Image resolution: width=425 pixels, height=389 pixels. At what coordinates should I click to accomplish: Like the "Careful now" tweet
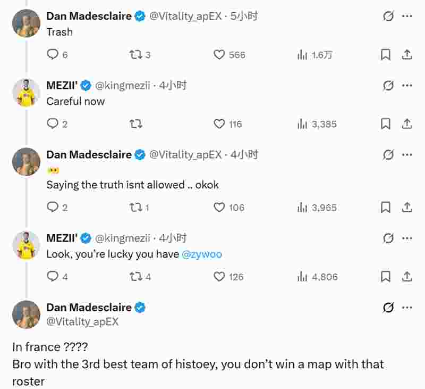click(219, 124)
